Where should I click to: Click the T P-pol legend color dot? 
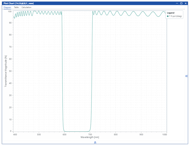pyautogui.click(x=168, y=16)
